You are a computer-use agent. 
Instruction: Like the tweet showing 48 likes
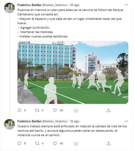55,144
